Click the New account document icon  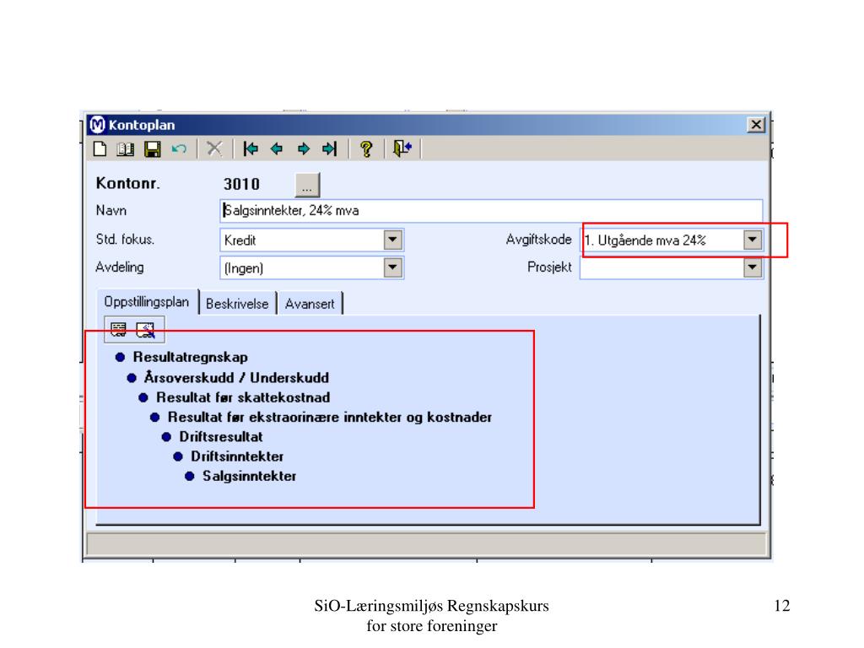click(x=100, y=149)
